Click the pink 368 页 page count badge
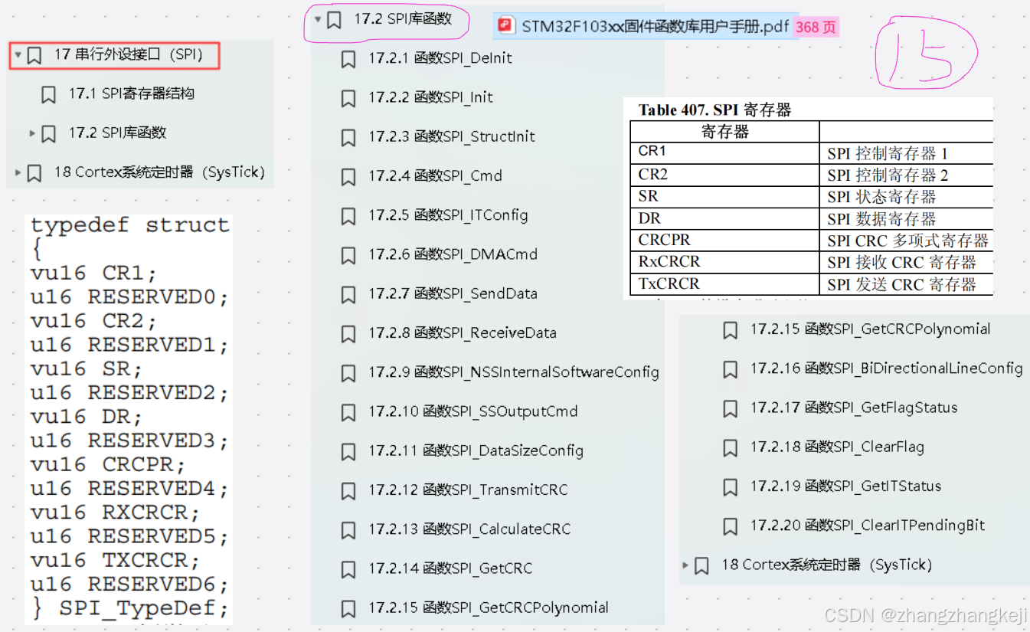Viewport: 1030px width, 632px height. point(816,27)
